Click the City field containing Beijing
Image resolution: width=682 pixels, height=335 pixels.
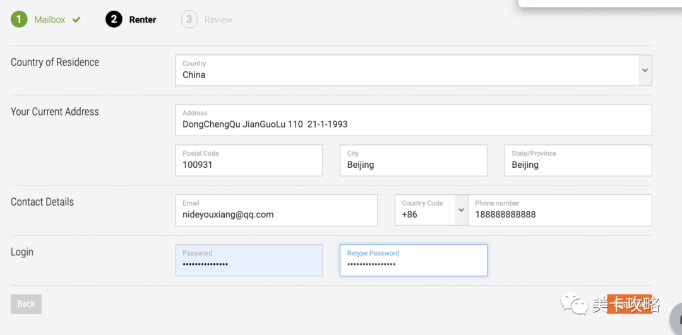[x=414, y=160]
